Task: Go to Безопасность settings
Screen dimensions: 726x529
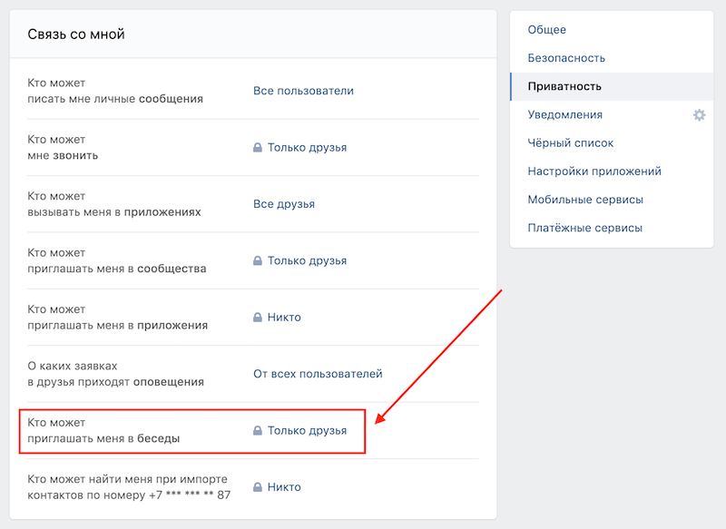Action: pyautogui.click(x=566, y=58)
